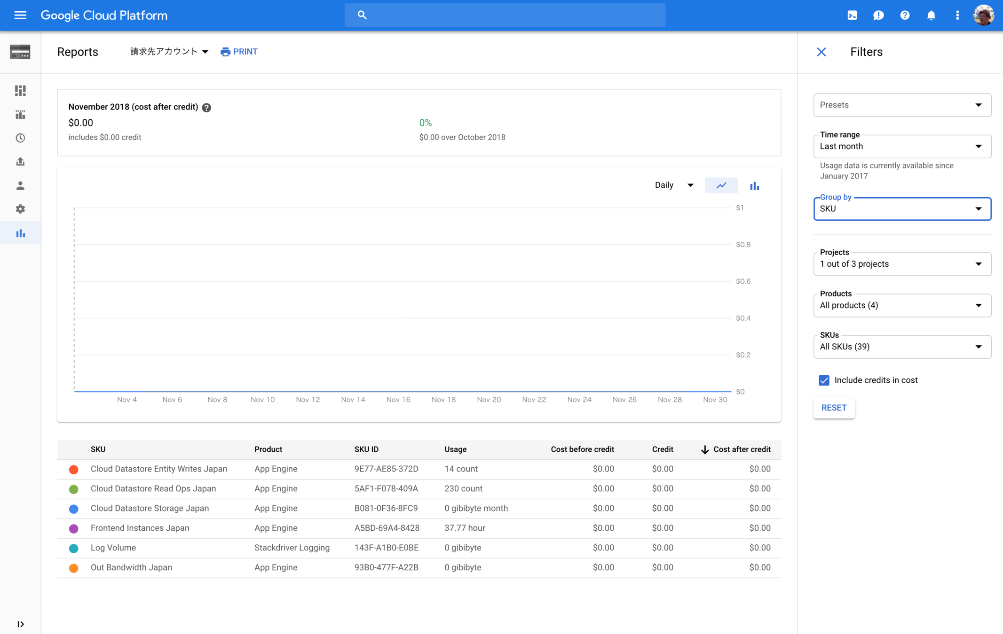Open the Daily interval dropdown
Image resolution: width=1003 pixels, height=634 pixels.
[674, 186]
